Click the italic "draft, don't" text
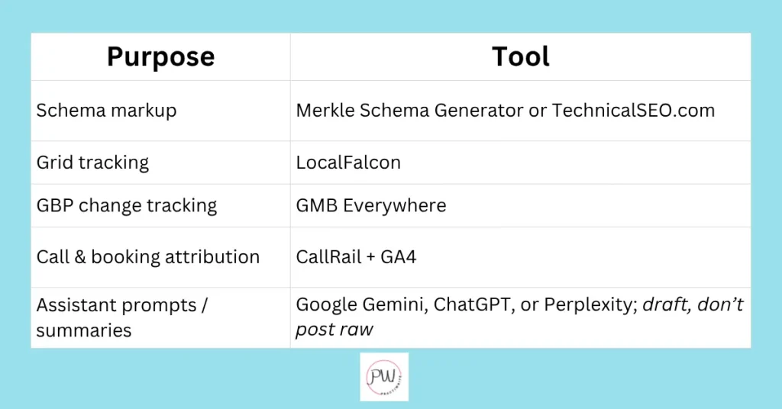The image size is (782, 409). pos(693,305)
